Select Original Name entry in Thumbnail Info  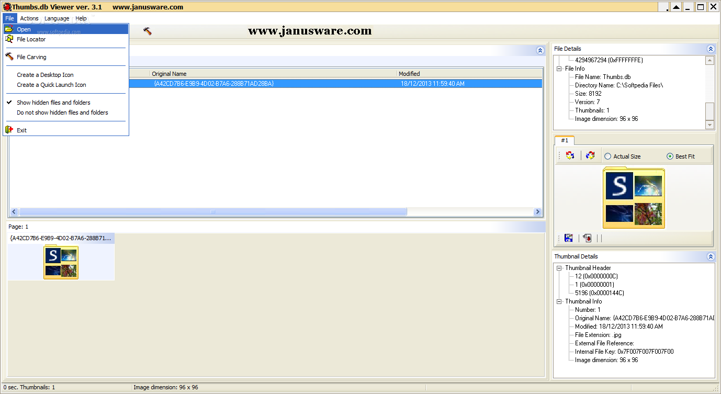click(x=645, y=318)
